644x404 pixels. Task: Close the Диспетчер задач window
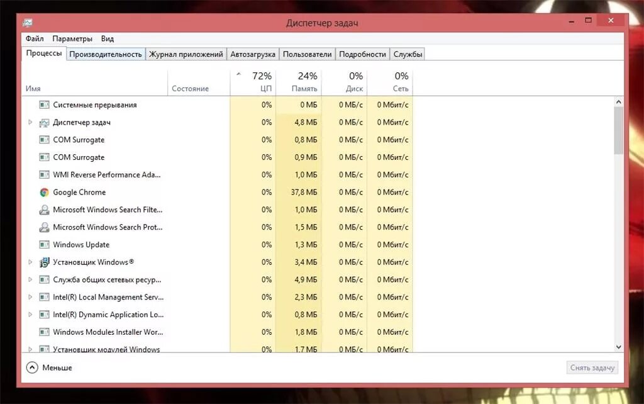[611, 20]
